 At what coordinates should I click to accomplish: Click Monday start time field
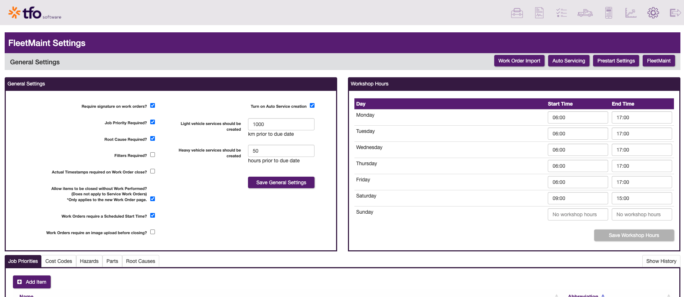tap(578, 117)
